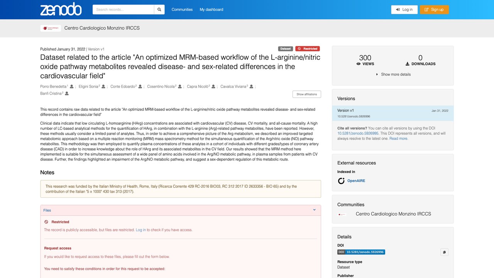Click the 300 views count

[x=365, y=58]
